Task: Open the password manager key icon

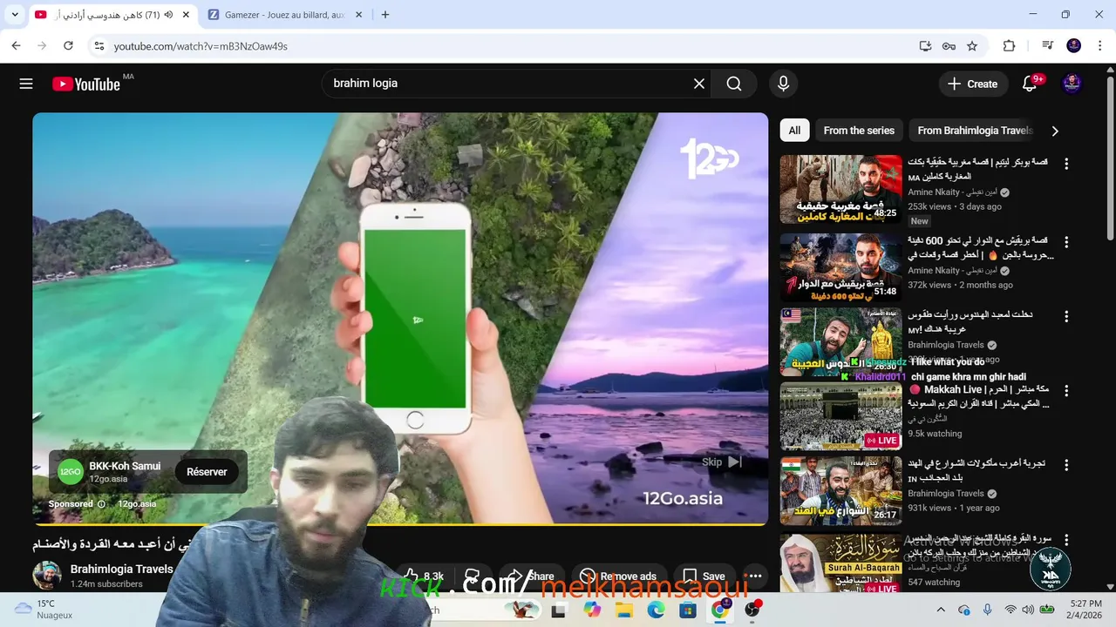Action: (949, 46)
